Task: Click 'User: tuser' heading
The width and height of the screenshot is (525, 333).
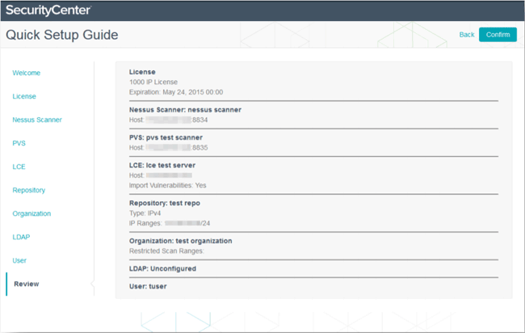Action: (148, 286)
